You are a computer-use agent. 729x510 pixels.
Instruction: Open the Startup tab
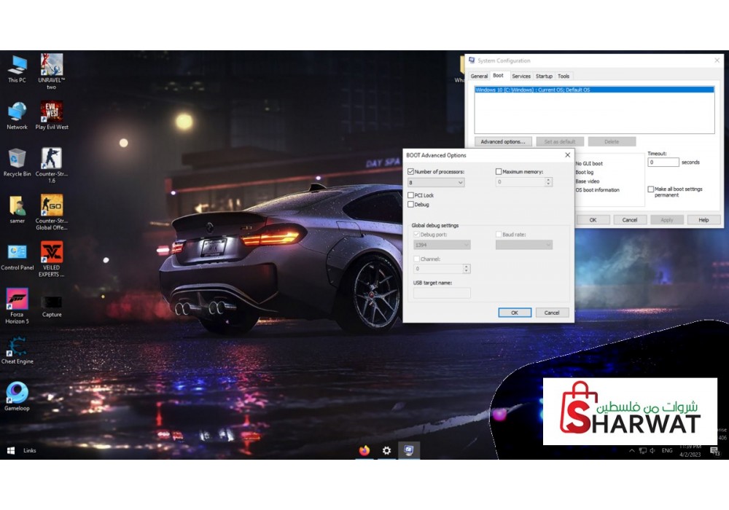point(544,76)
